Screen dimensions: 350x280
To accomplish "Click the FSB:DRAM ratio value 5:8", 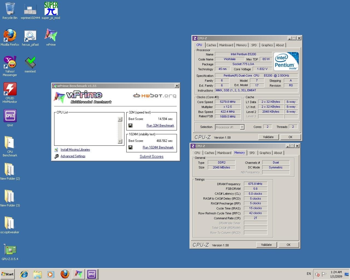I will (x=255, y=189).
